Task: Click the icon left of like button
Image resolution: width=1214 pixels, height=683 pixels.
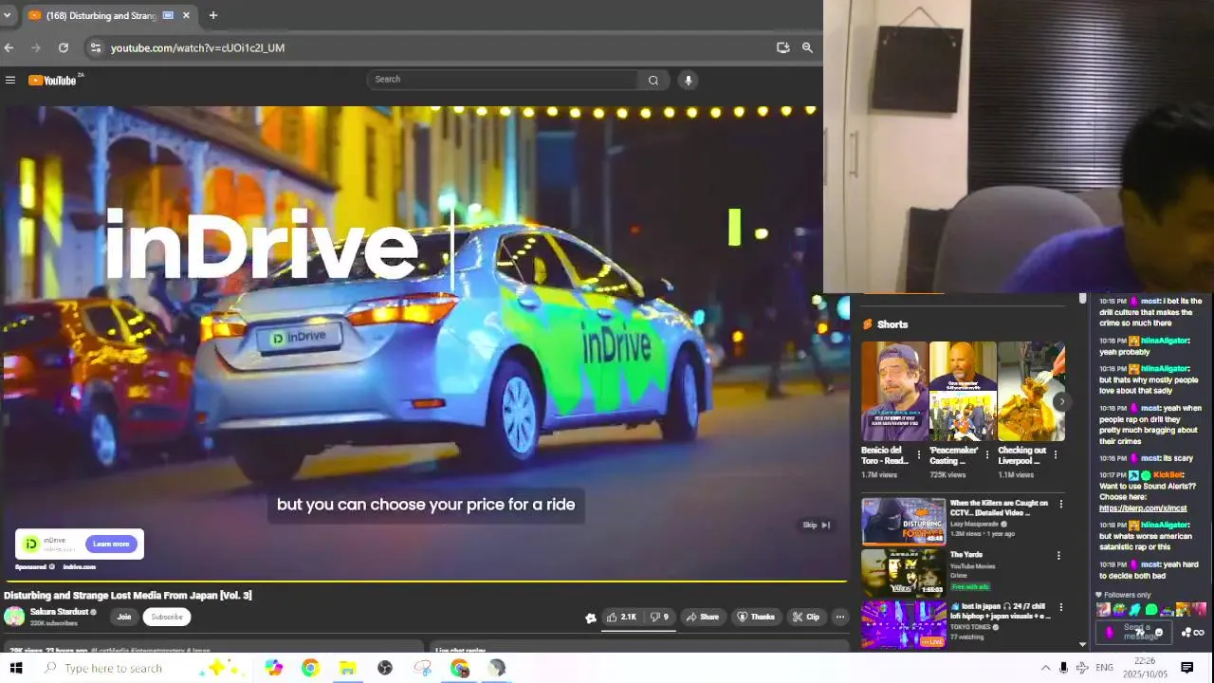Action: [x=591, y=618]
